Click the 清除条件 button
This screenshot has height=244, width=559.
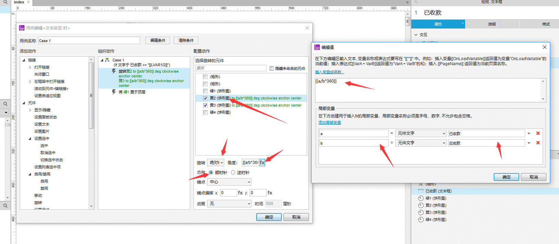coord(186,40)
